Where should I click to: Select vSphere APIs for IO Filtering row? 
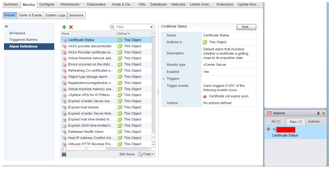pos(106,95)
